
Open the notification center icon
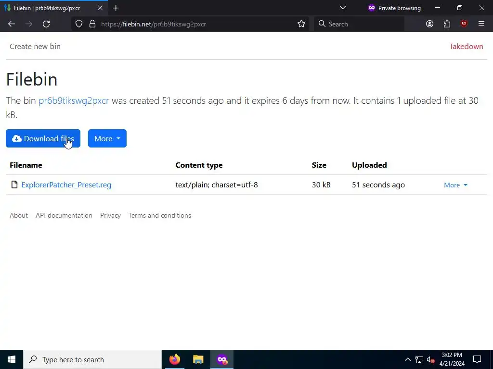(x=477, y=359)
